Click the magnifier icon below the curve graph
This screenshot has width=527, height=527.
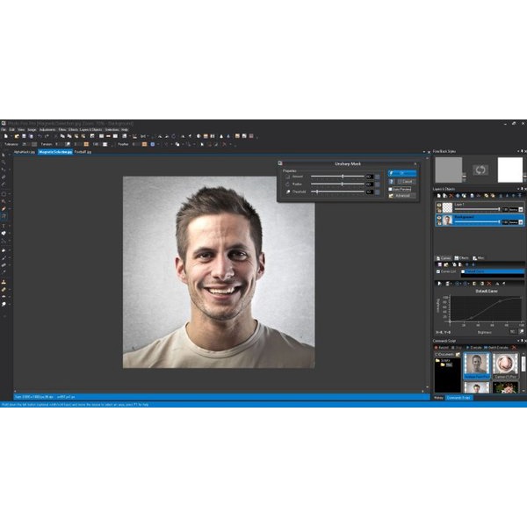(521, 332)
